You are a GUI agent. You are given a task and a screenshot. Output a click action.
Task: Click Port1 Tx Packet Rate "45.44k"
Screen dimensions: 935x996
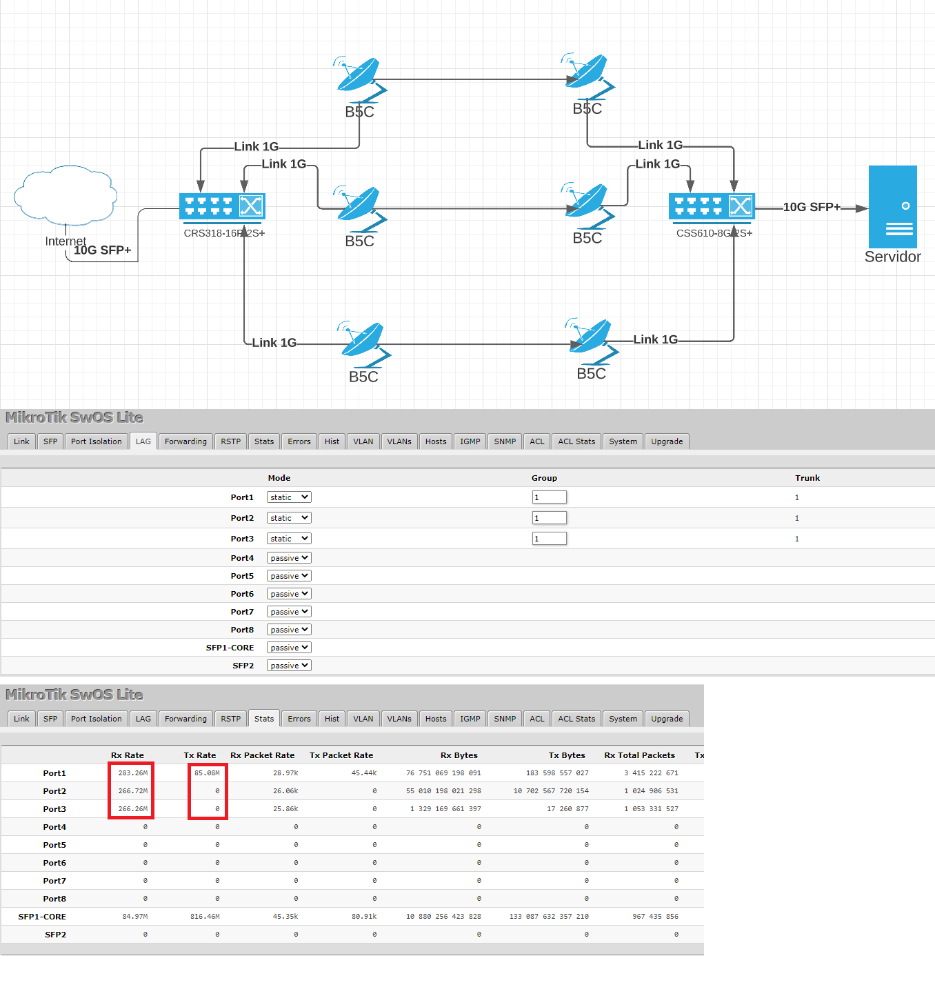point(364,773)
